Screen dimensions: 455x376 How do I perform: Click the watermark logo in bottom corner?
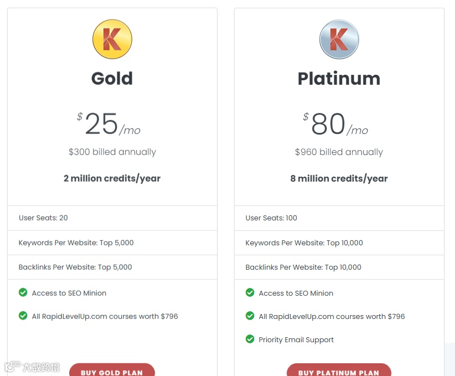click(32, 367)
